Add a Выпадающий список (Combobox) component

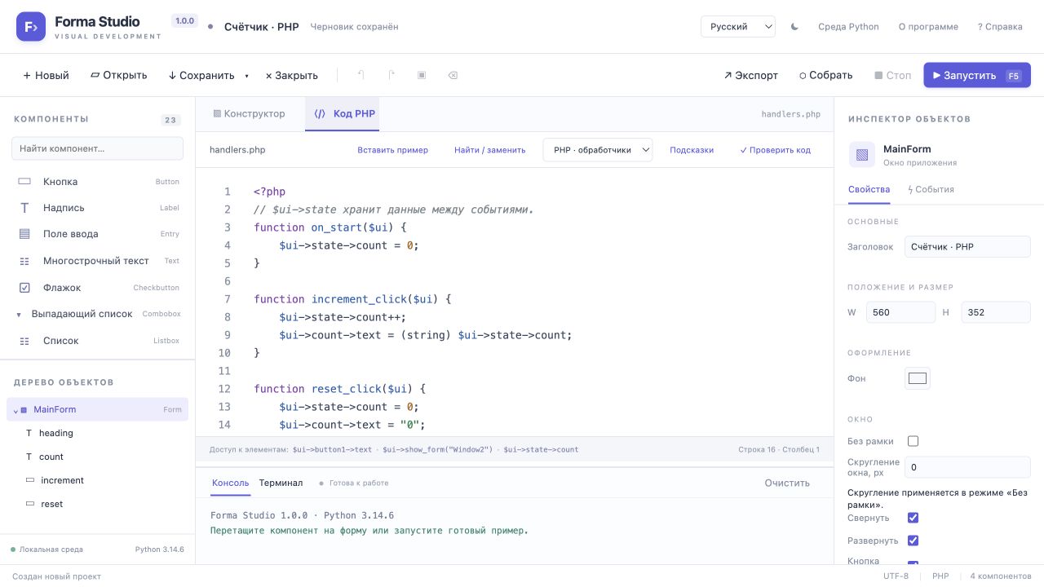[x=98, y=314]
